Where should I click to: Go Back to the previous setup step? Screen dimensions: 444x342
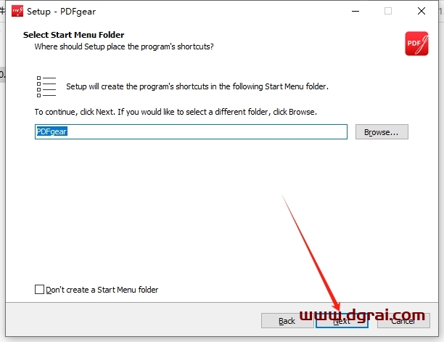point(287,320)
